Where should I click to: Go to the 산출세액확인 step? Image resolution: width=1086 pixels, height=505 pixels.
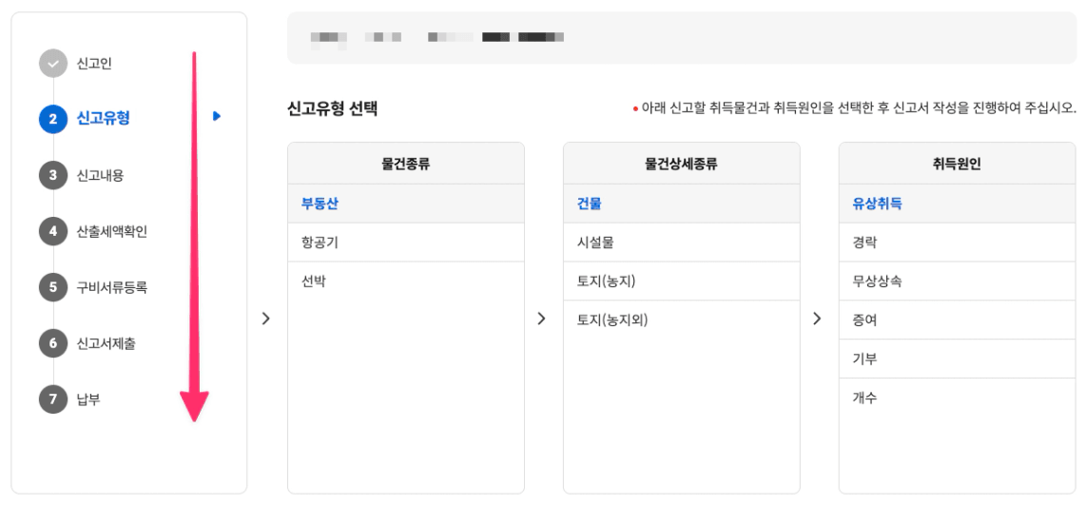click(x=111, y=231)
